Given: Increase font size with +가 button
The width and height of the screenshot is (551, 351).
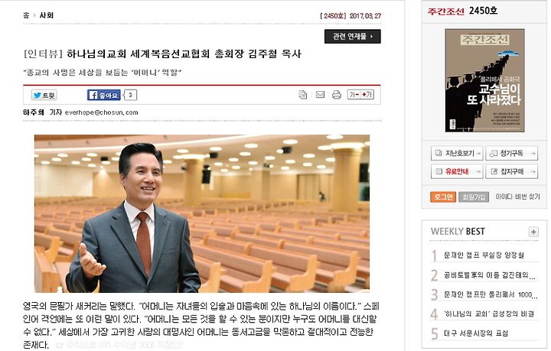Looking at the screenshot, I should [x=367, y=94].
